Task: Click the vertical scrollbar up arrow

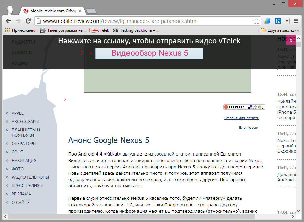Action: [x=298, y=38]
